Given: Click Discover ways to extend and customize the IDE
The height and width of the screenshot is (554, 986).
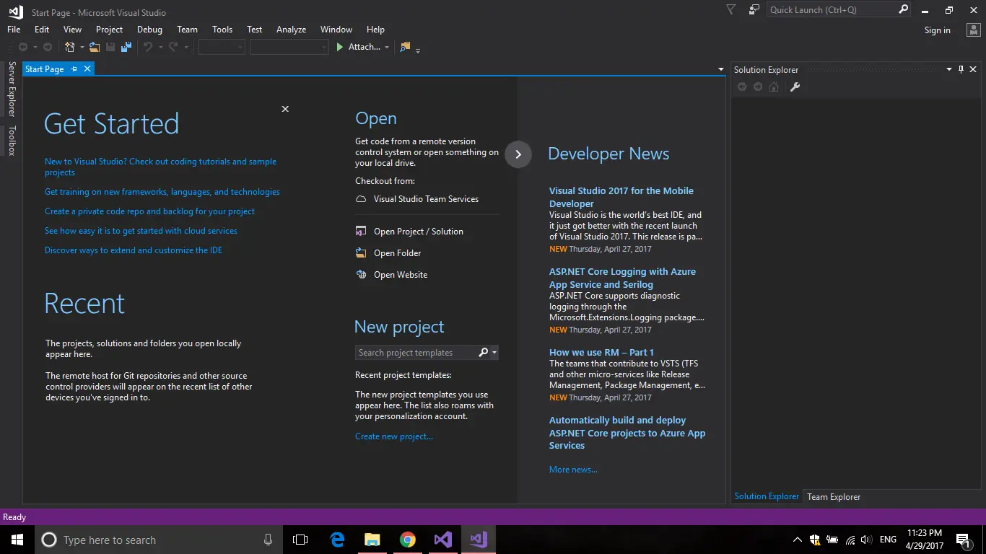Looking at the screenshot, I should pos(134,250).
